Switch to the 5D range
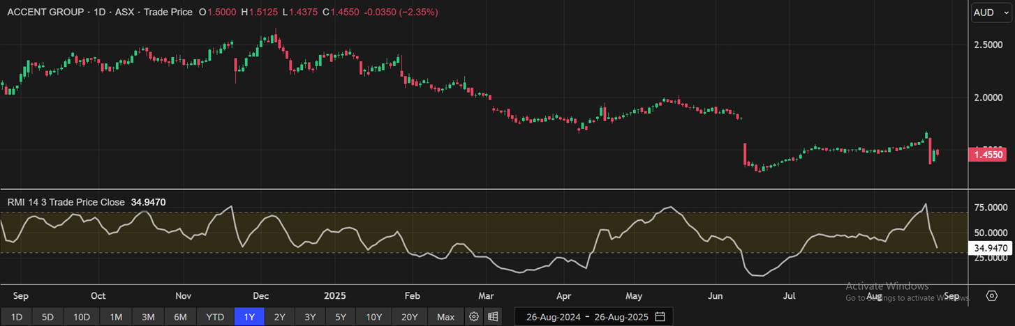 click(x=47, y=317)
